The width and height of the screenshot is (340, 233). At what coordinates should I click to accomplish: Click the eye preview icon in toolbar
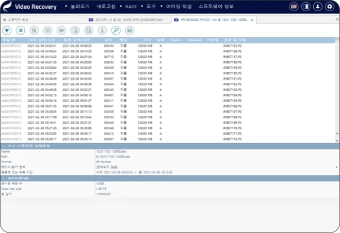62,30
